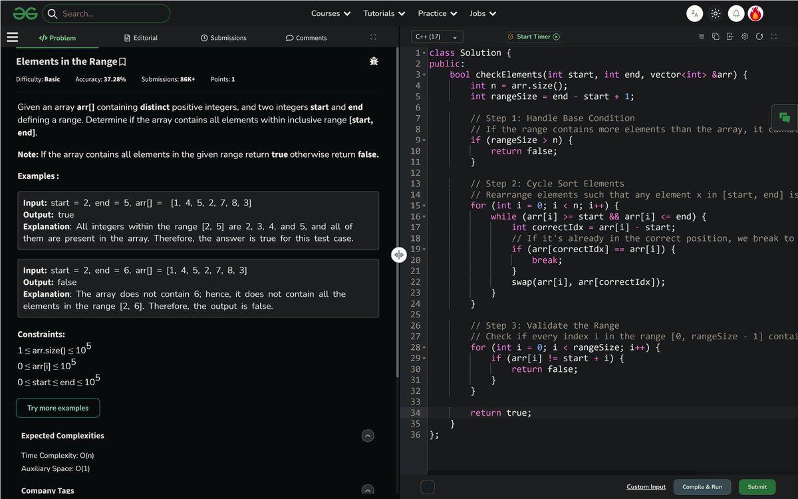Viewport: 798px width, 499px height.
Task: Fold the for loop at line 28
Action: pyautogui.click(x=424, y=347)
